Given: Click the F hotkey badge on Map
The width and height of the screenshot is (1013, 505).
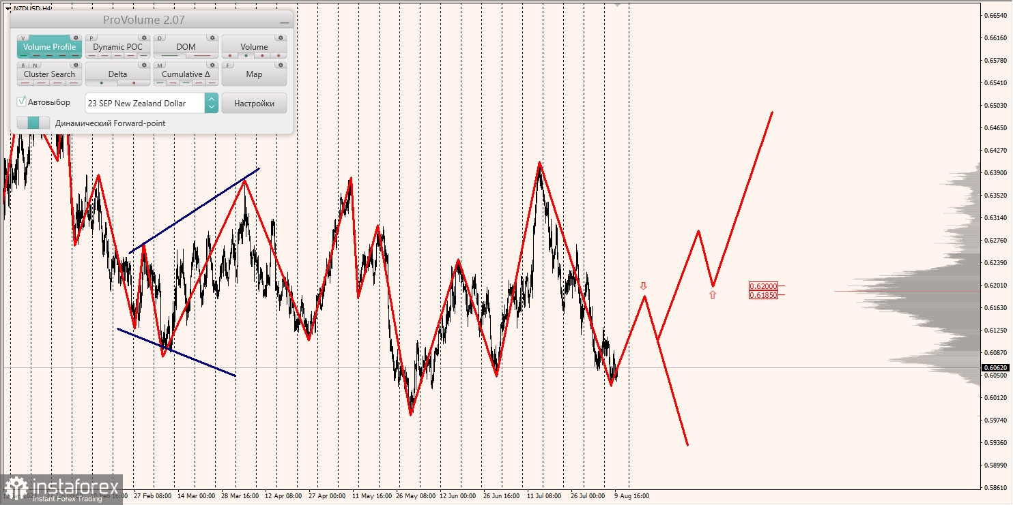Looking at the screenshot, I should point(228,65).
